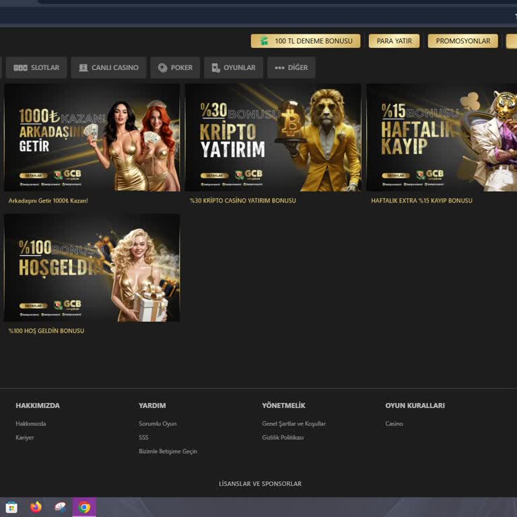
Task: Click Detaylar on the Arkadaşını Getir banner
Action: 33,176
